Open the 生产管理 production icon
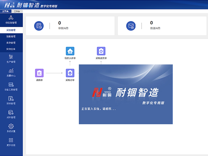The height and width of the screenshot is (156, 208). (x=11, y=57)
